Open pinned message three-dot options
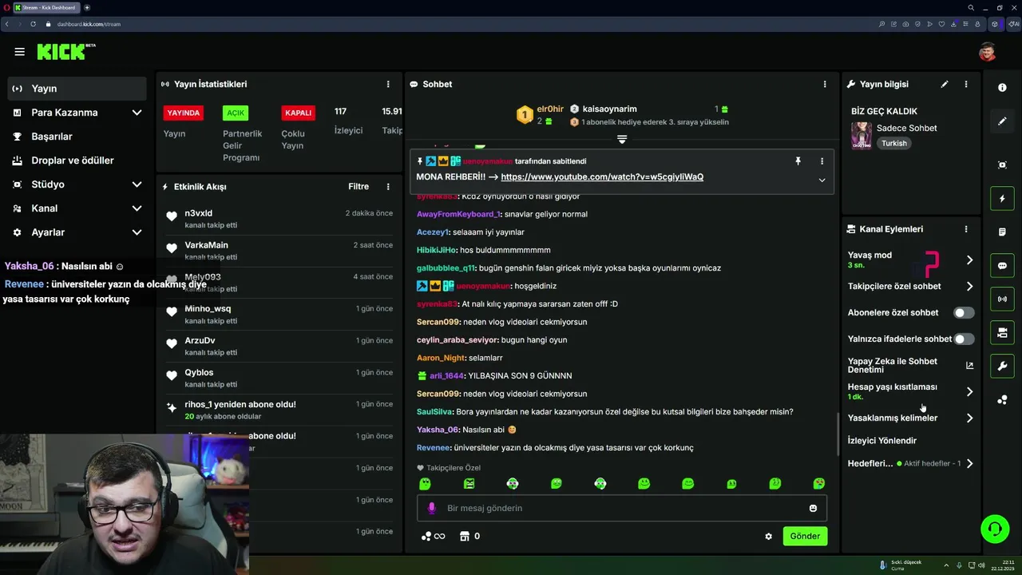Screen dimensions: 1022x575 822,161
